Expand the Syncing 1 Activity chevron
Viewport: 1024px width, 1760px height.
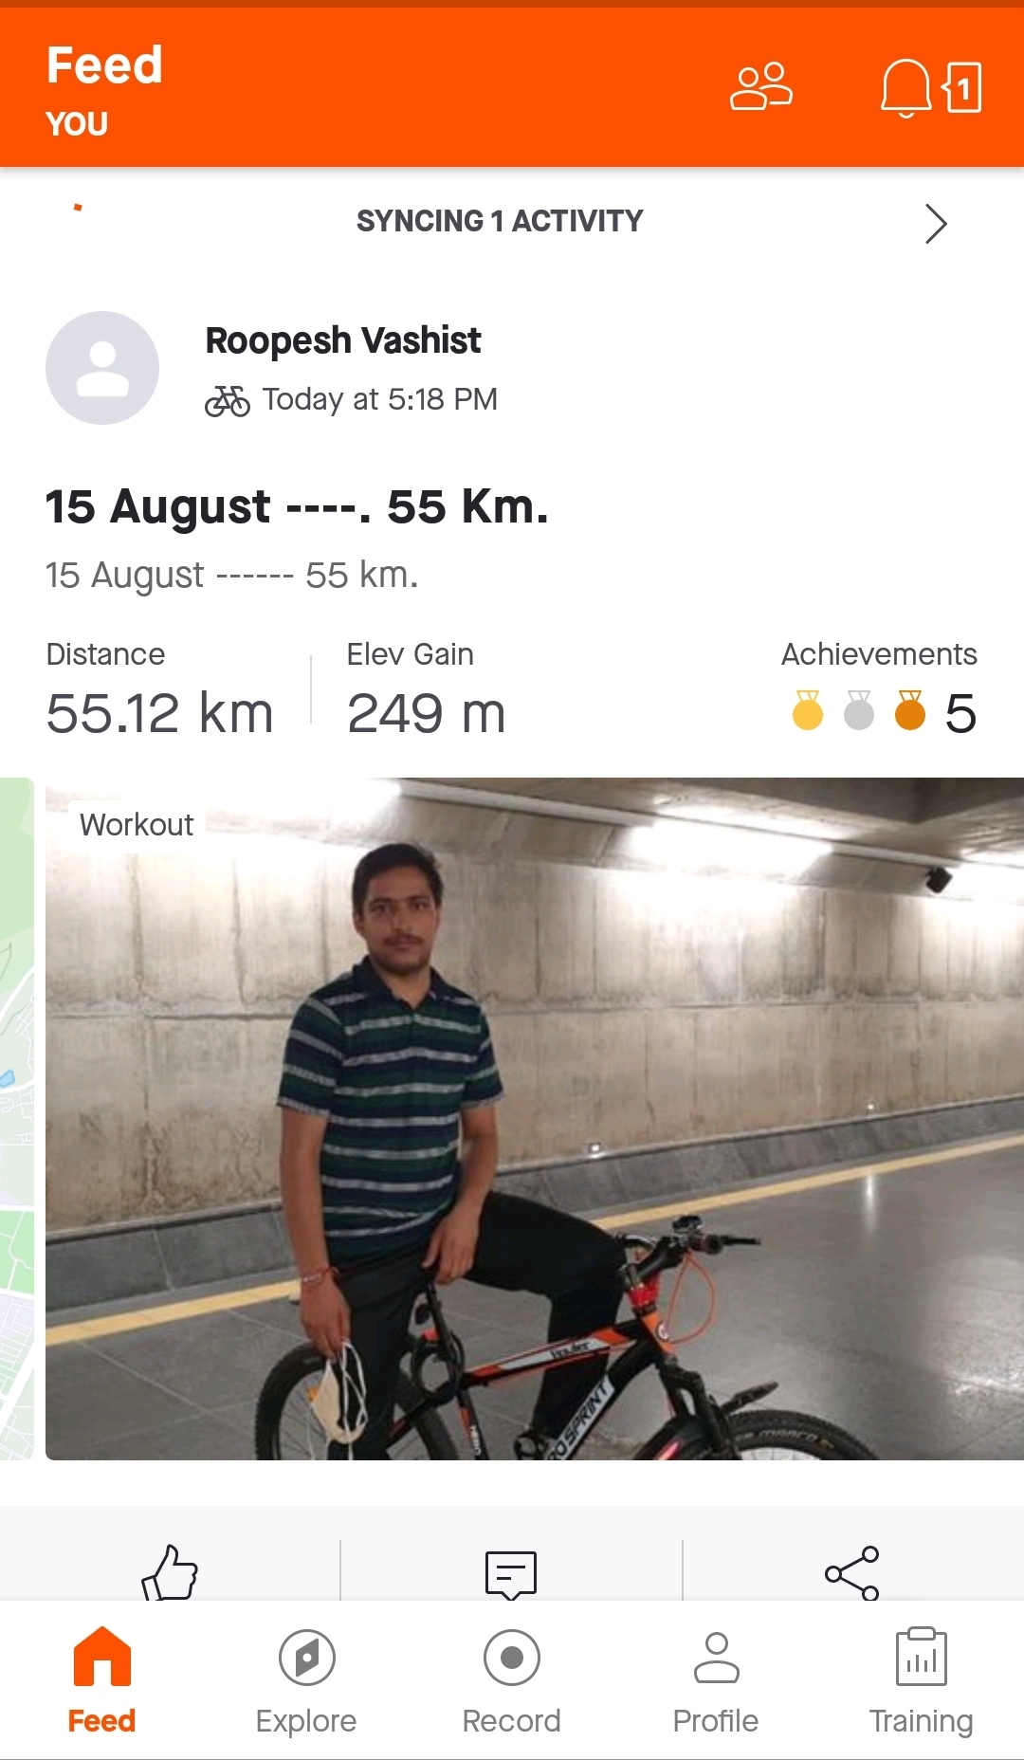[936, 224]
